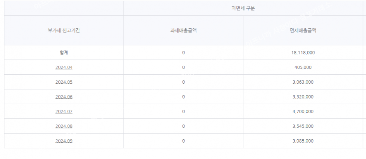Click the 부가세 신고기간 column header

tap(63, 31)
